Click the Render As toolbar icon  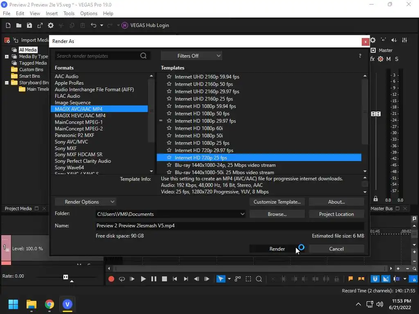point(40,25)
